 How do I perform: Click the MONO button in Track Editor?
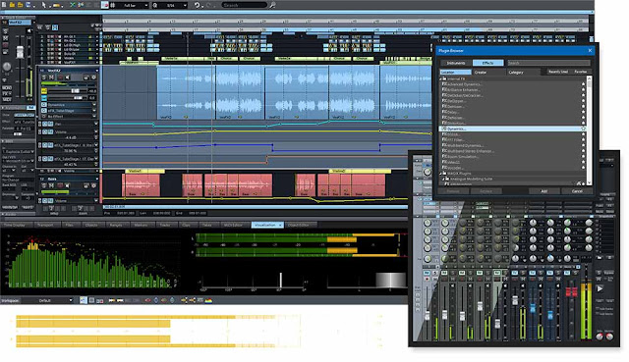tap(7, 87)
